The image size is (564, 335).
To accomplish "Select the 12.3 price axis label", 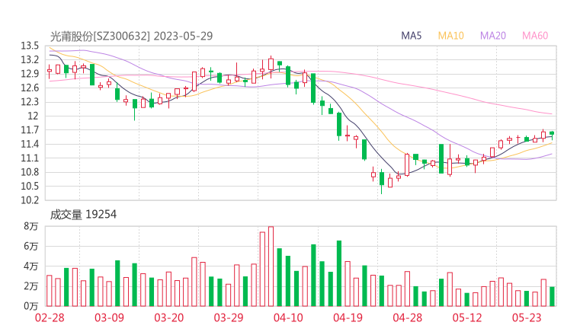I will pos(30,102).
